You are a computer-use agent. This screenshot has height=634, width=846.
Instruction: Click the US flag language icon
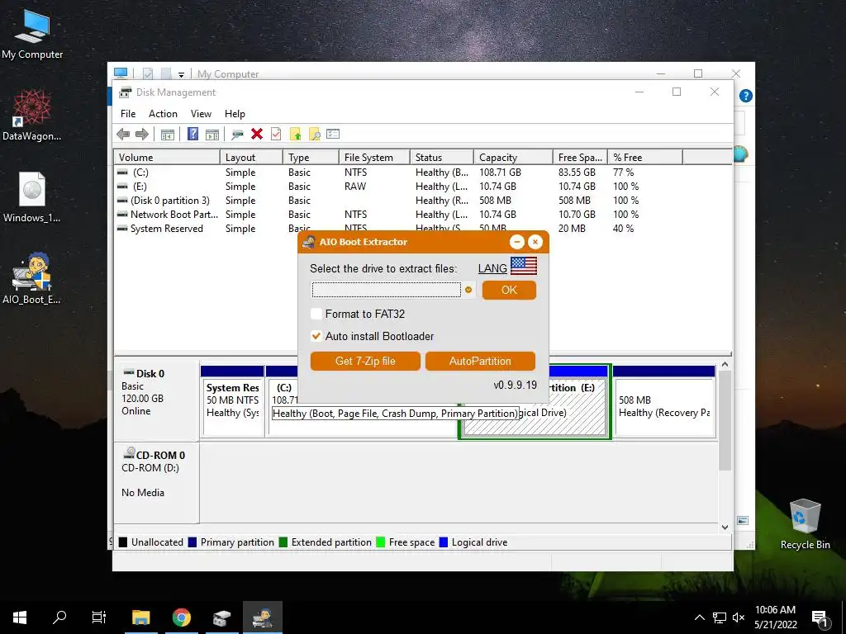click(523, 266)
